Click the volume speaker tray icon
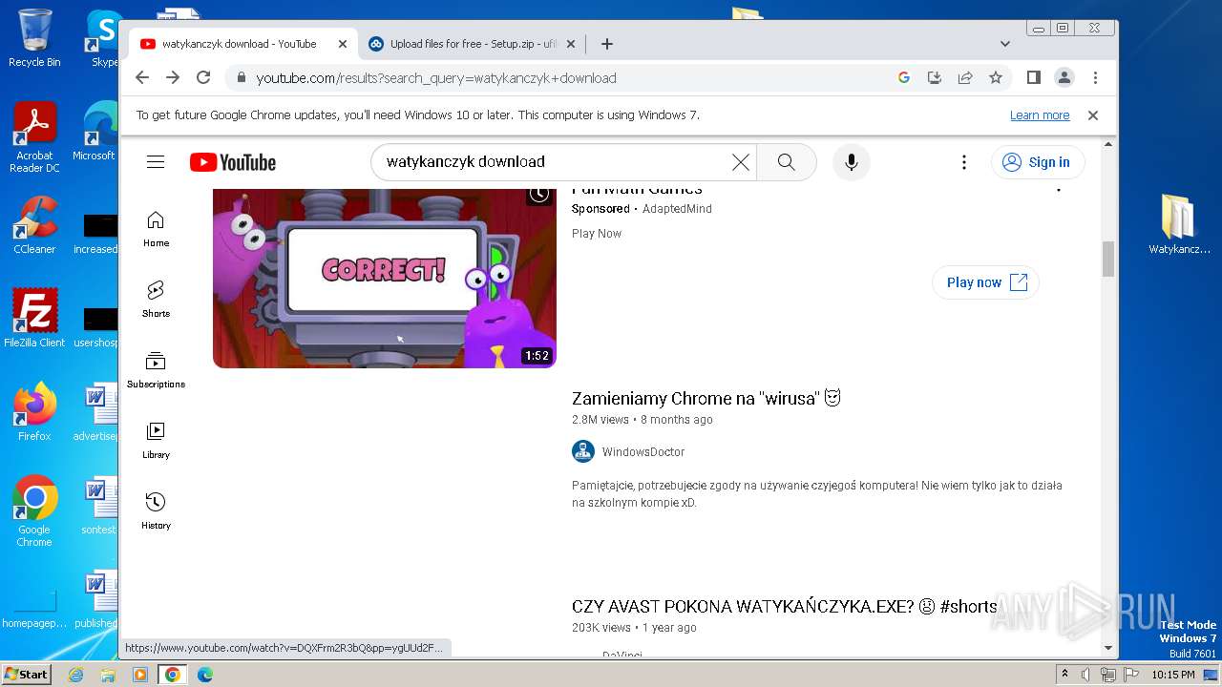1222x687 pixels. click(1086, 675)
